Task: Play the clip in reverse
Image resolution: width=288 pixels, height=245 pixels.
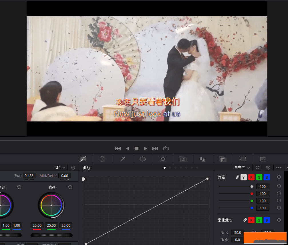Action: click(x=128, y=148)
